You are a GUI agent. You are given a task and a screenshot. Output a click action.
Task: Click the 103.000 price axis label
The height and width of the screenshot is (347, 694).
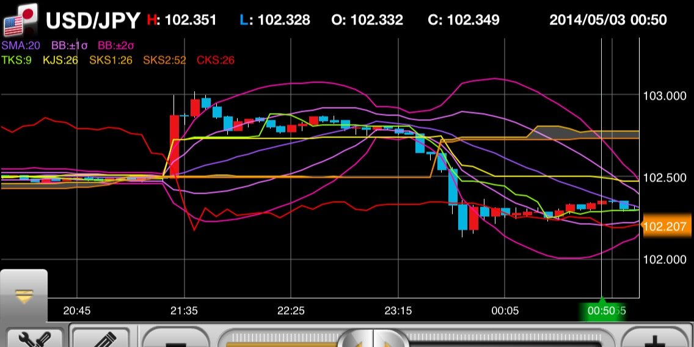664,96
